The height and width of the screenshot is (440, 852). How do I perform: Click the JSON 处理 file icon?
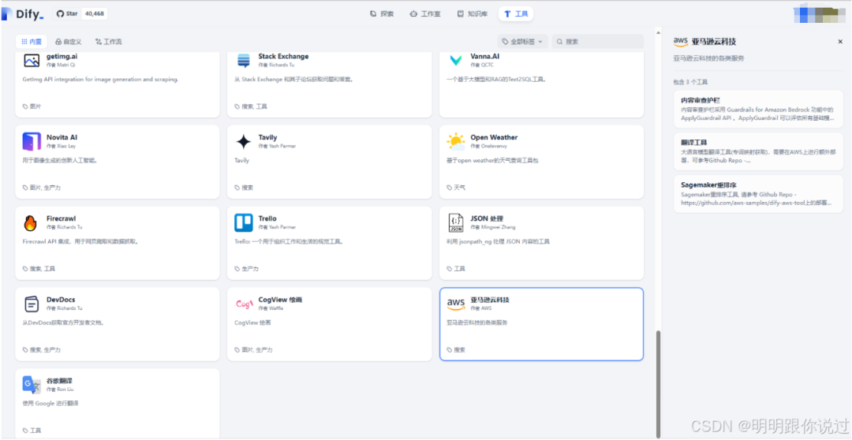[455, 222]
